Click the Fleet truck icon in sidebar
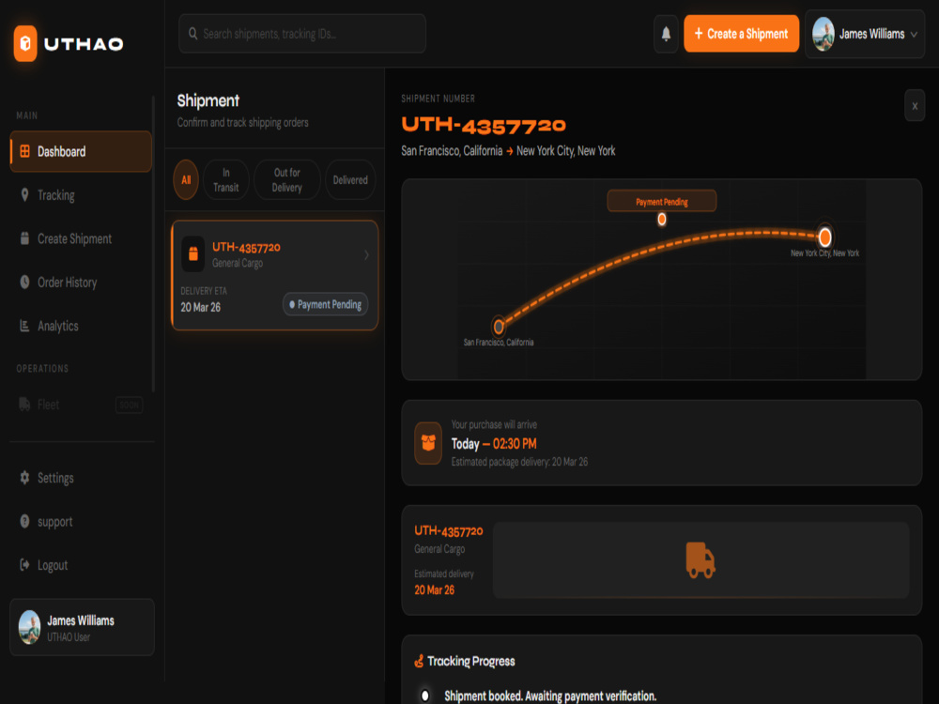 pos(24,405)
